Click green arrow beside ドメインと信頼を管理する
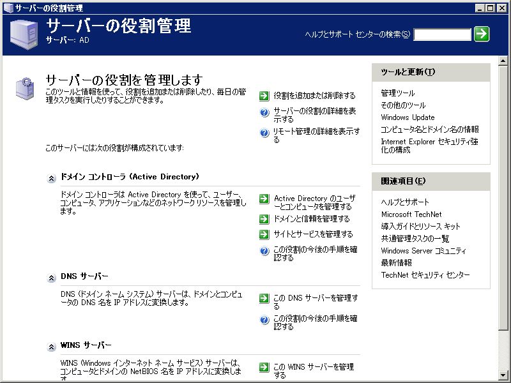The height and width of the screenshot is (383, 511). click(264, 219)
